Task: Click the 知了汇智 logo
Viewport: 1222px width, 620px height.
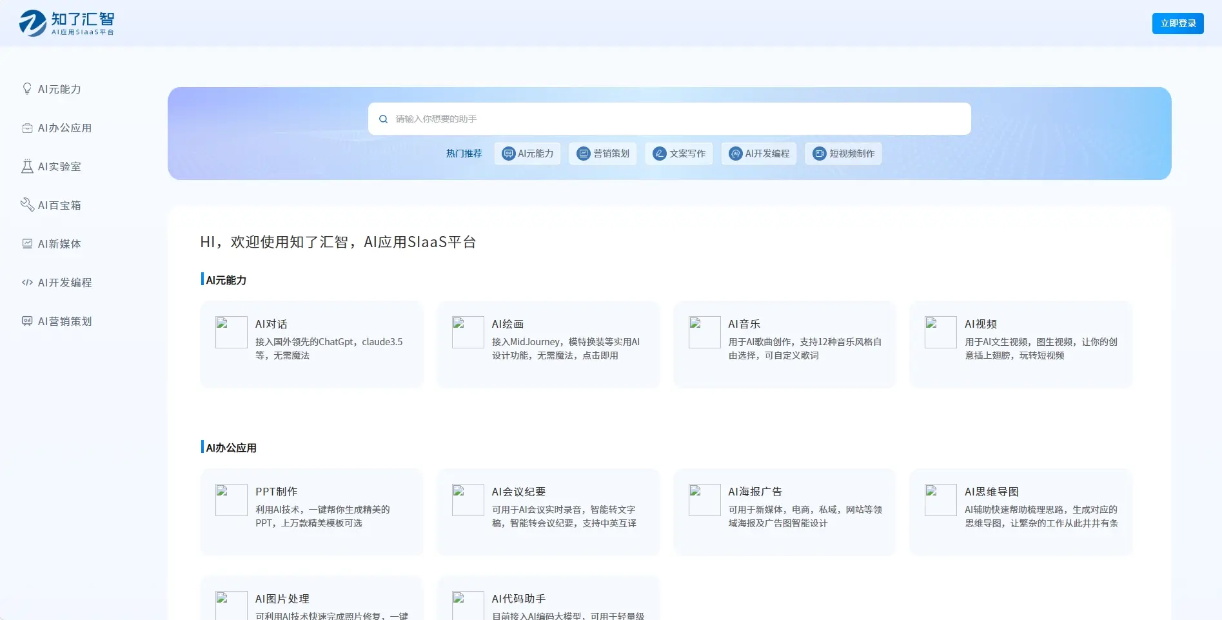Action: coord(68,23)
